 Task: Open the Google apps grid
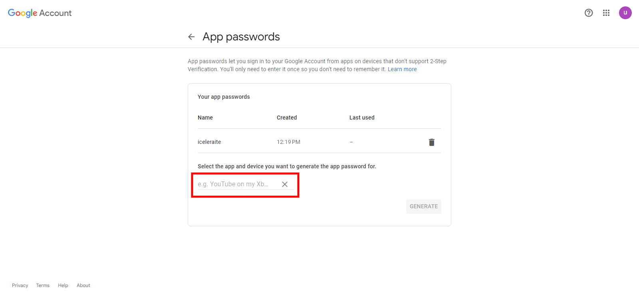[x=606, y=13]
